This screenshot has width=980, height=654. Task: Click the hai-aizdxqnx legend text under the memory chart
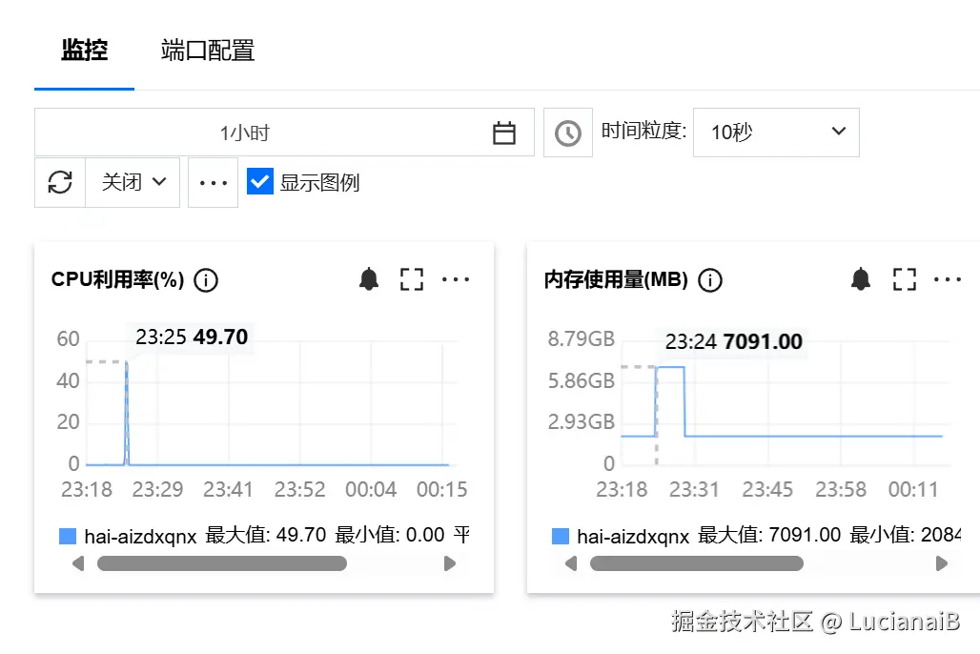click(632, 536)
